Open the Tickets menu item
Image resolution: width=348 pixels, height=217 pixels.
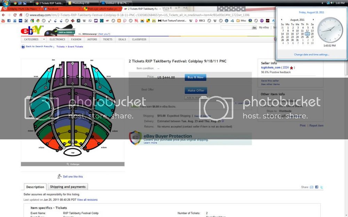(x=108, y=40)
